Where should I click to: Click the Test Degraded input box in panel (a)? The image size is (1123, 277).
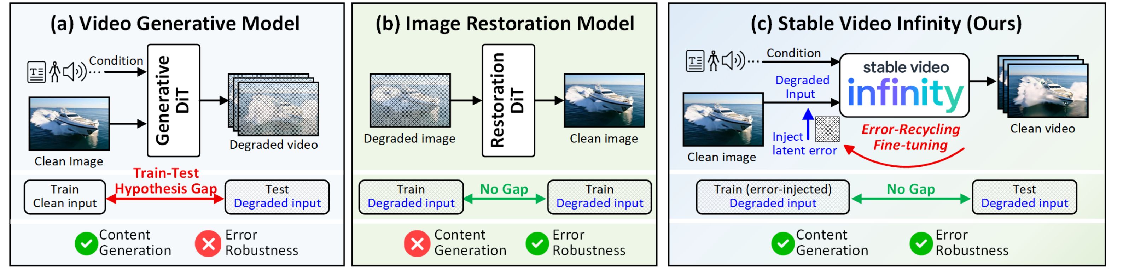[x=277, y=197]
